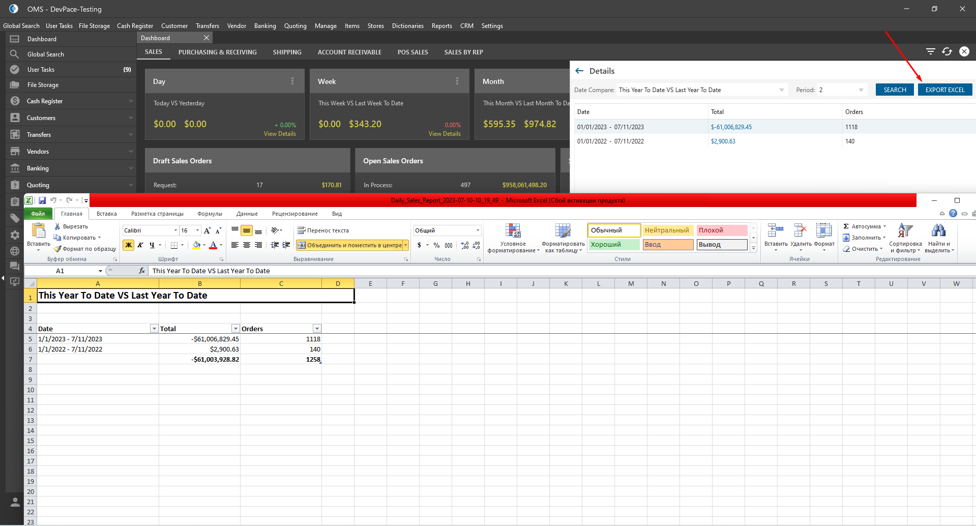Switch to the POS SALES tab
Viewport: 976px width, 526px height.
tap(412, 52)
